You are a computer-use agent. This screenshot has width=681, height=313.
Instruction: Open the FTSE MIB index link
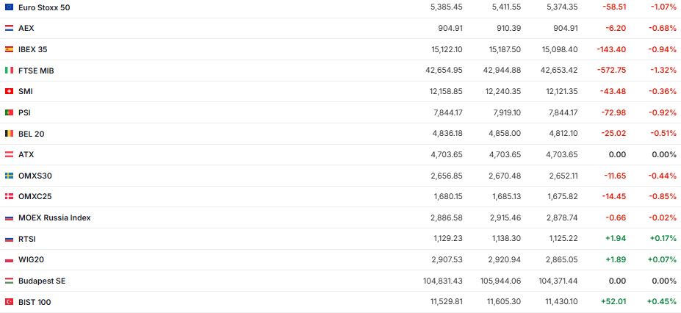pyautogui.click(x=36, y=71)
